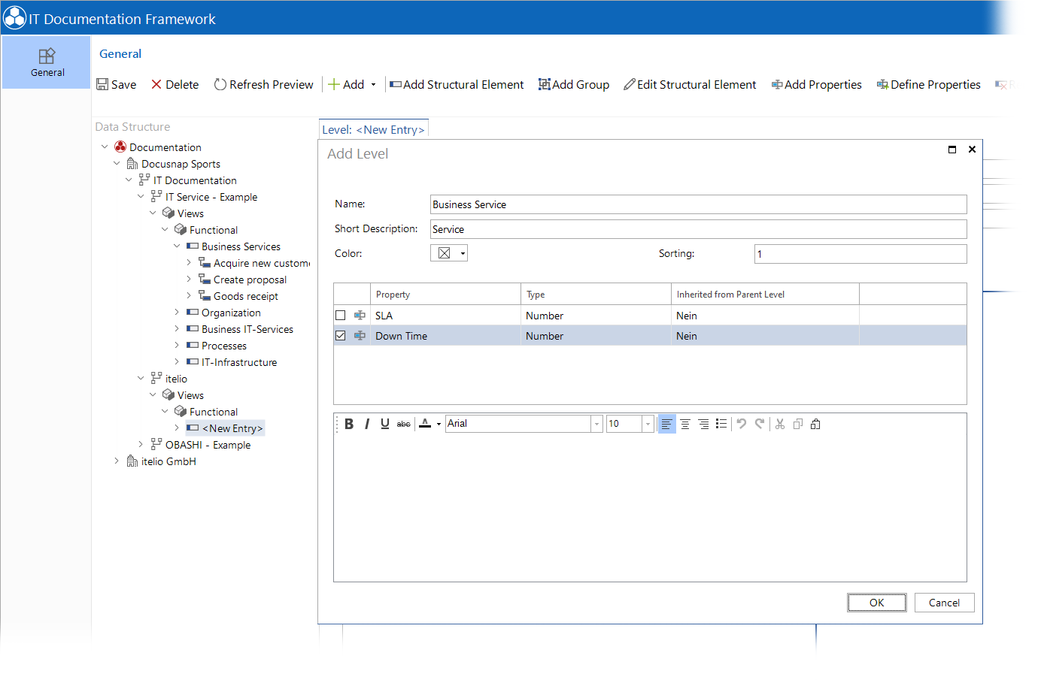Click the IT Documentation Framework logo
1038x680 pixels.
pyautogui.click(x=14, y=17)
